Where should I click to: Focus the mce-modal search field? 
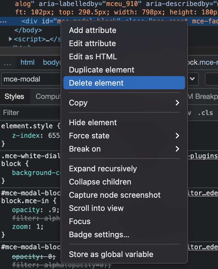pyautogui.click(x=31, y=79)
